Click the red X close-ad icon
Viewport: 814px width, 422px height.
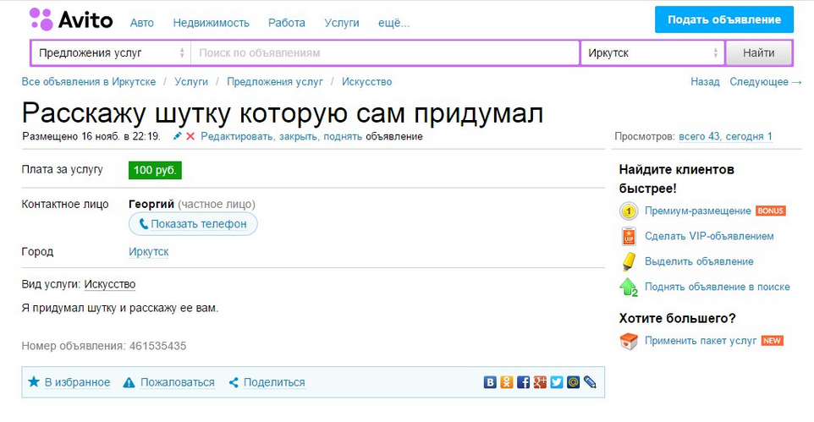(190, 136)
